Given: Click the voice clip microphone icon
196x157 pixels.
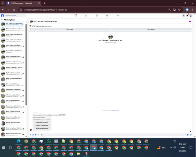Looking at the screenshot, I should (x=30, y=135).
